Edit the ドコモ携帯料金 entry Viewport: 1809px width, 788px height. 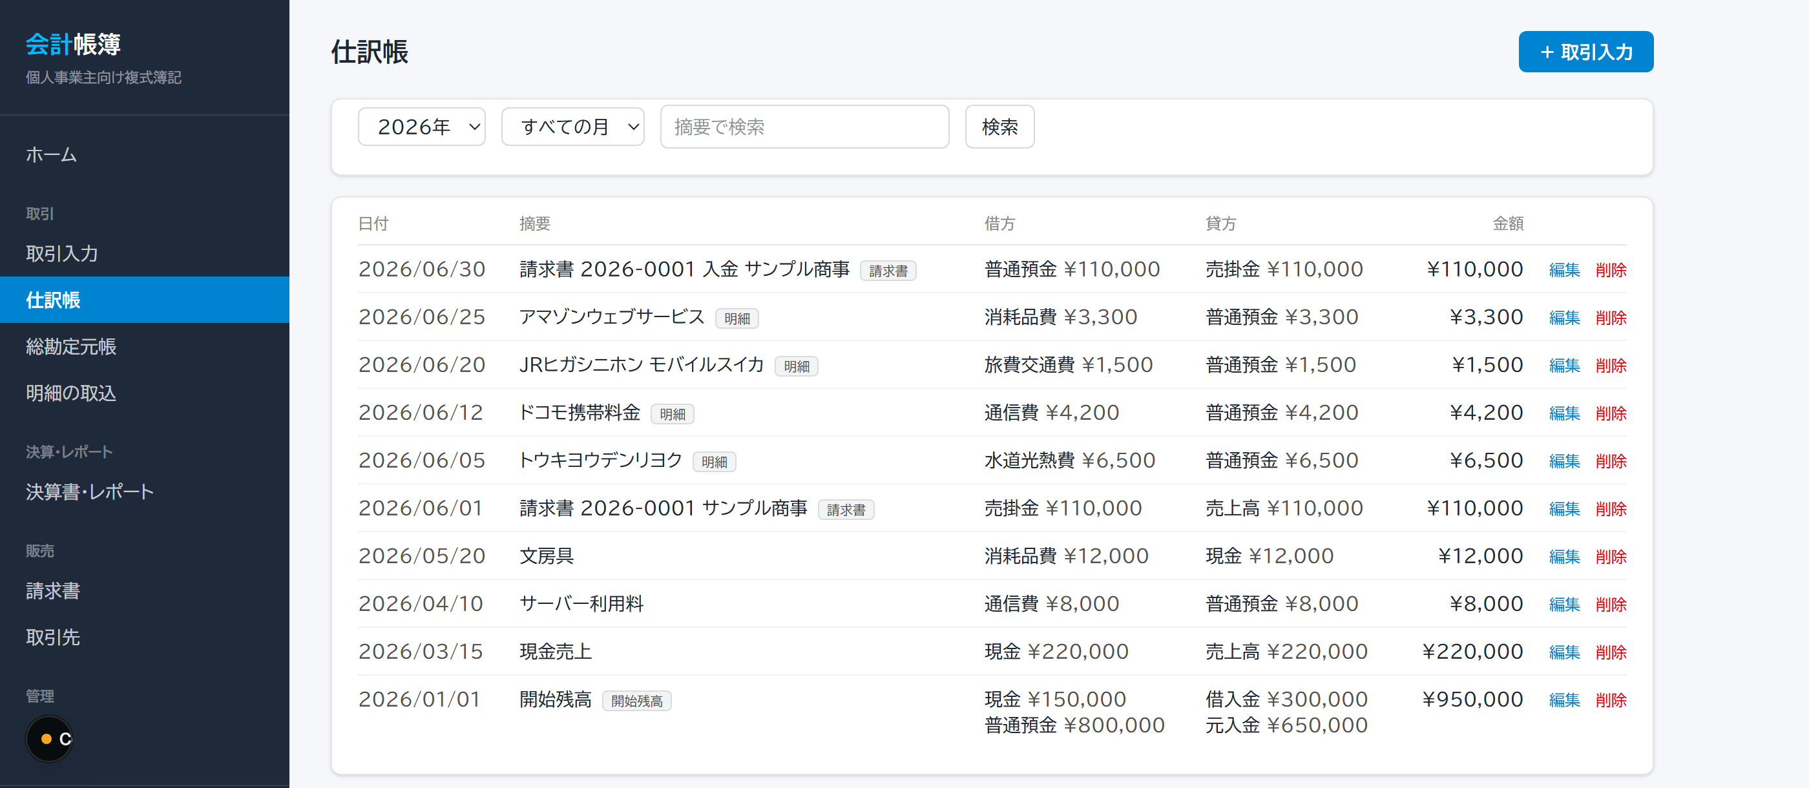click(x=1564, y=413)
